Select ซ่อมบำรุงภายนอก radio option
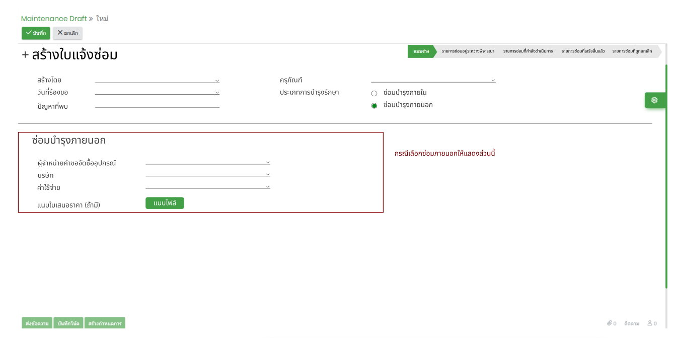Image resolution: width=676 pixels, height=338 pixels. coord(374,106)
